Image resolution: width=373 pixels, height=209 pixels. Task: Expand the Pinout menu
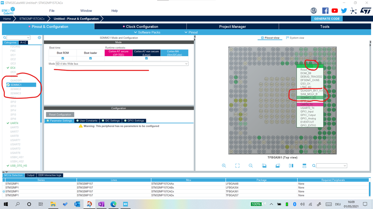tap(191, 32)
